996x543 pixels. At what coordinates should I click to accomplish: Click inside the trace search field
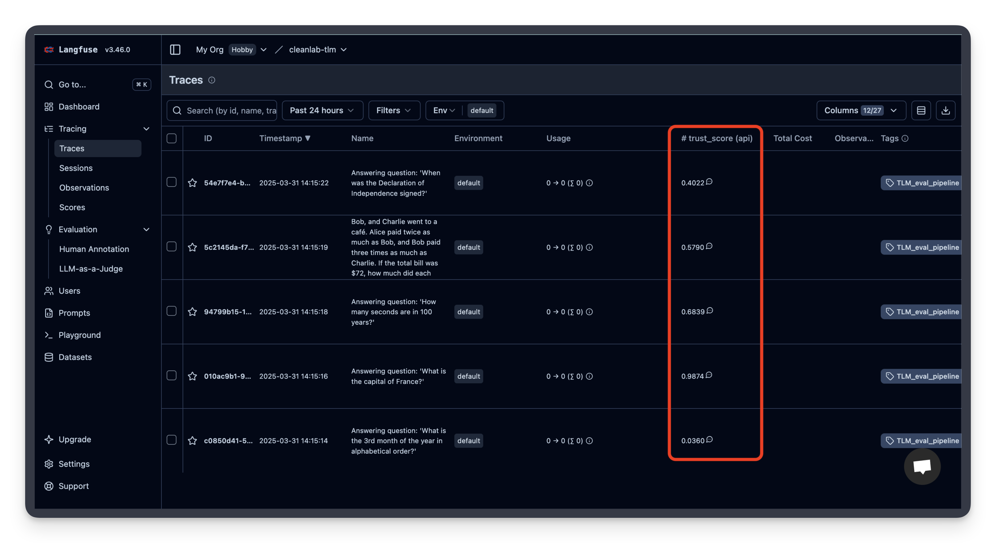232,110
